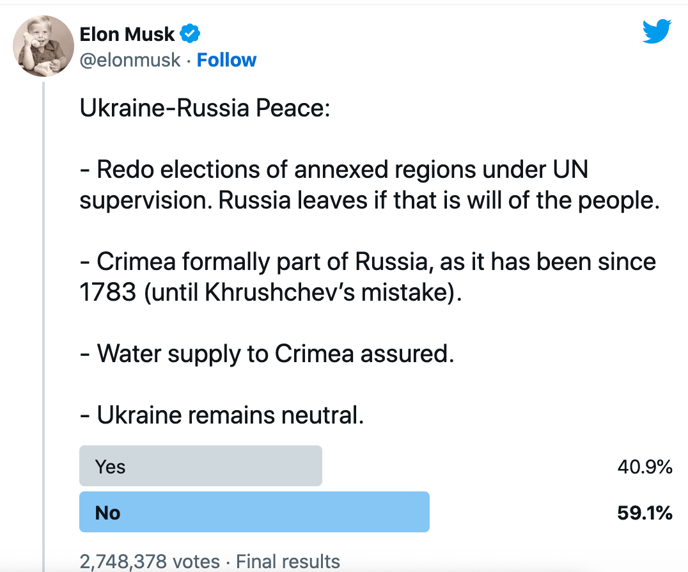Click the Redo elections of annexed regions line
The image size is (688, 572).
[x=334, y=170]
